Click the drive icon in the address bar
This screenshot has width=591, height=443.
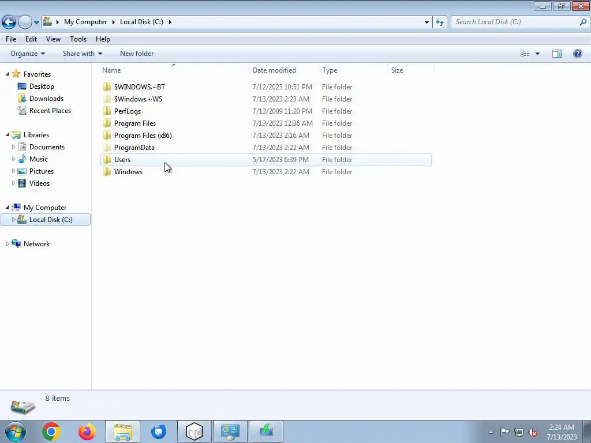[x=47, y=21]
